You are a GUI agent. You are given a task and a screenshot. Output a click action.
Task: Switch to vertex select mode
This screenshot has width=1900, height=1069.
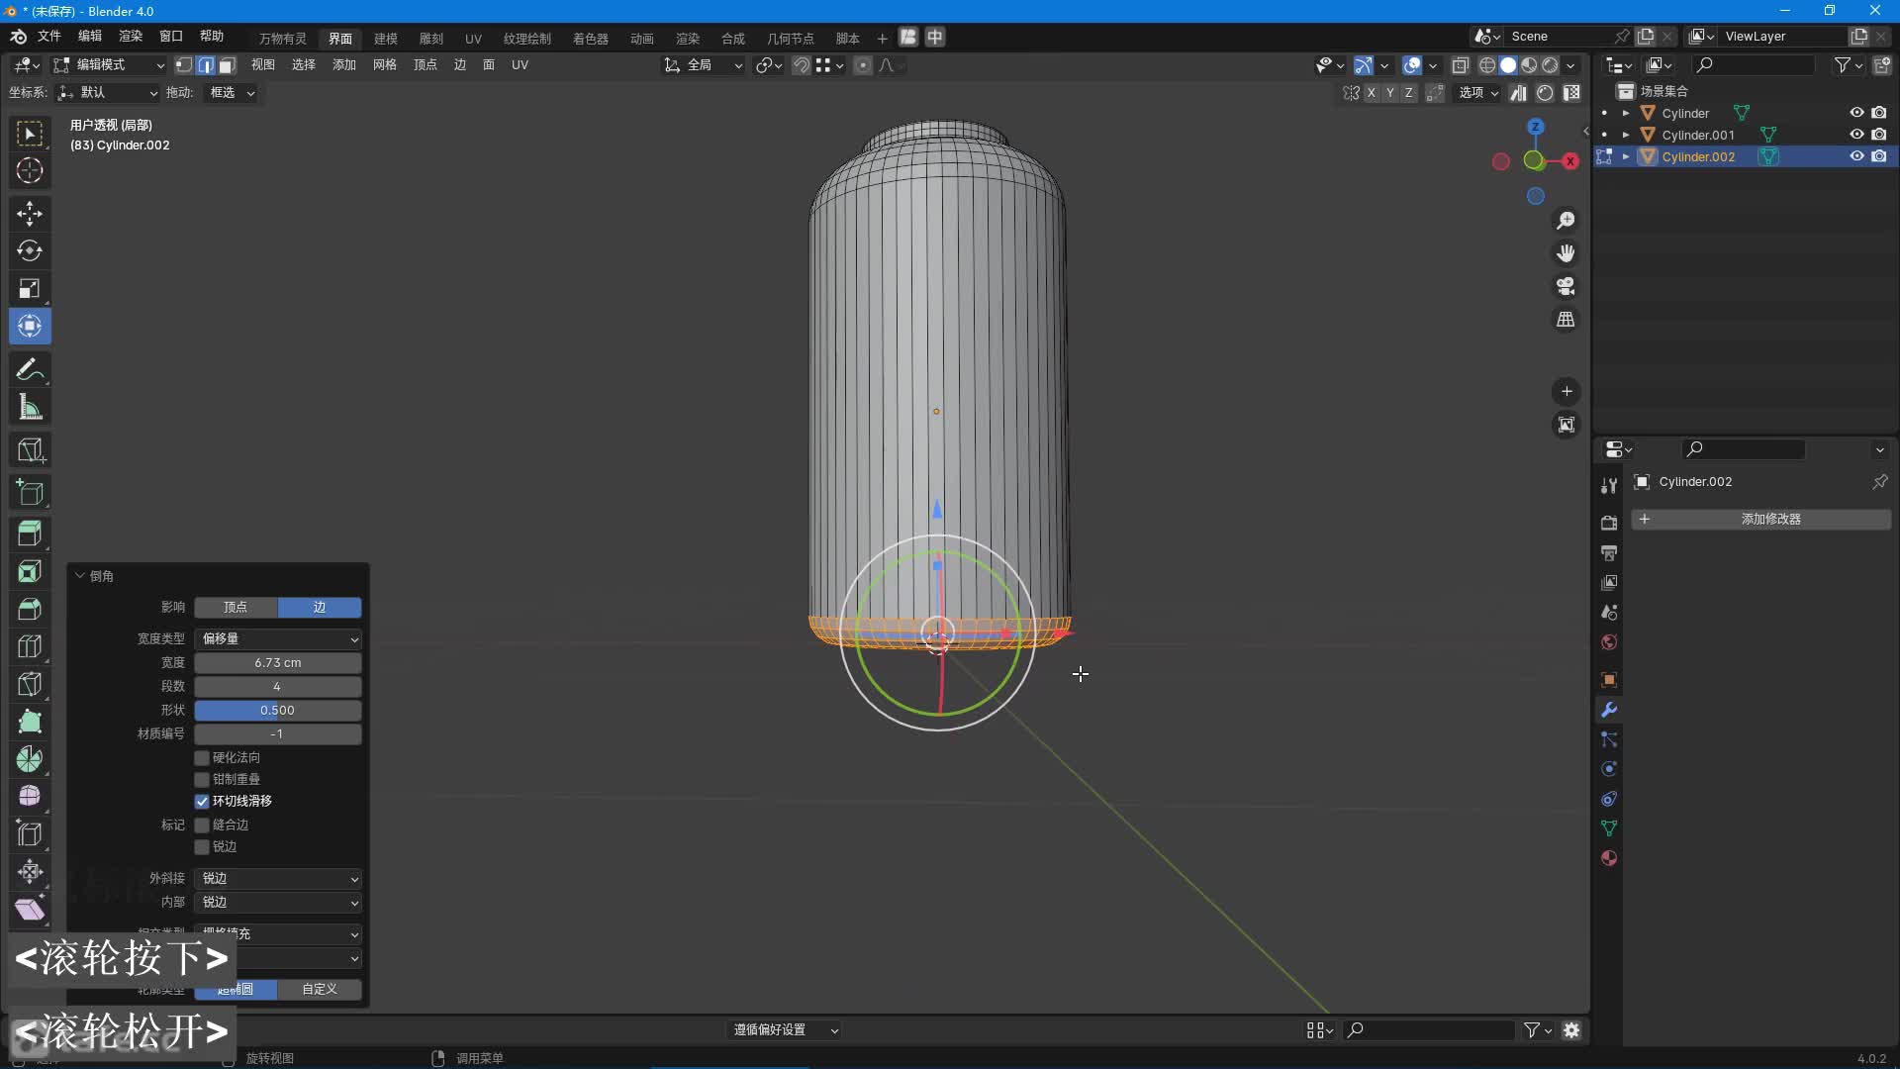(x=184, y=65)
